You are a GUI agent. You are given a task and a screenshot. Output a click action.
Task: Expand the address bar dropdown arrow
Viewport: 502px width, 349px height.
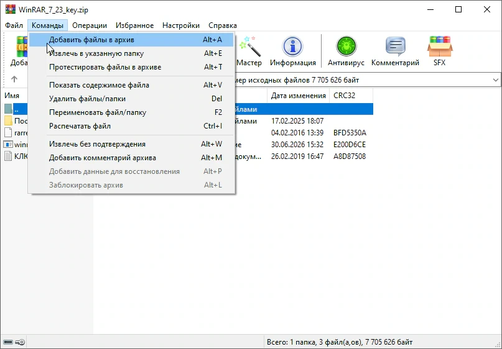495,80
